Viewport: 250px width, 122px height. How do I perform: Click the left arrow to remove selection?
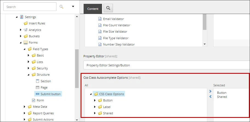pos(210,97)
